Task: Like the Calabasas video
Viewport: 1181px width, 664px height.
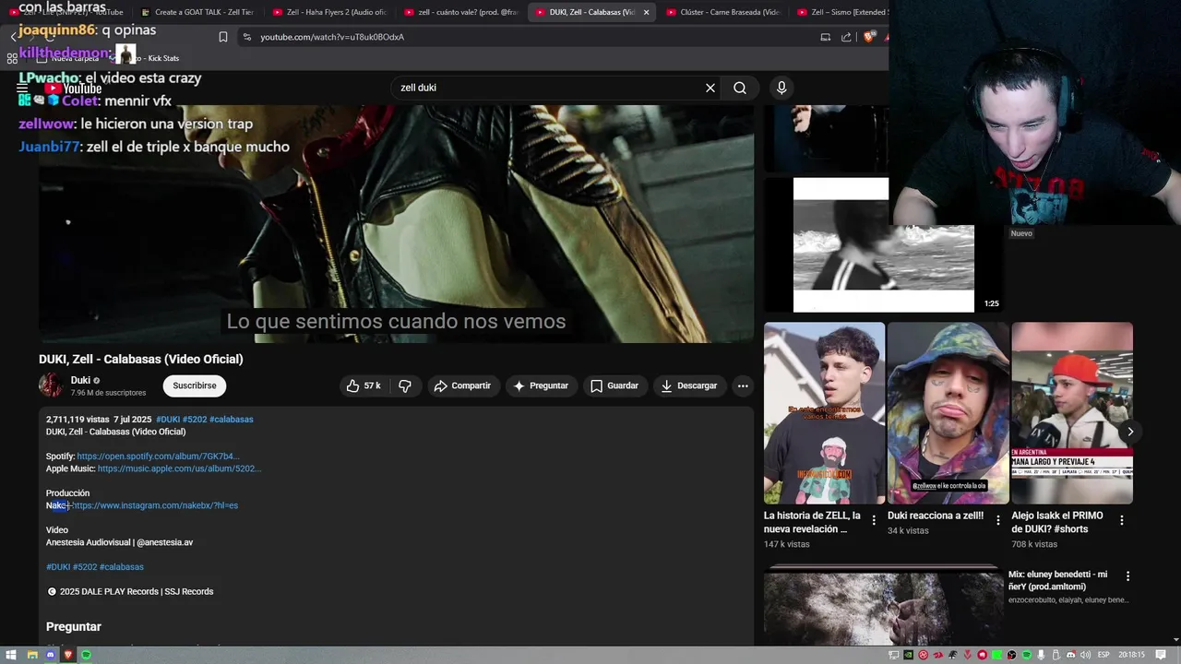Action: click(364, 385)
